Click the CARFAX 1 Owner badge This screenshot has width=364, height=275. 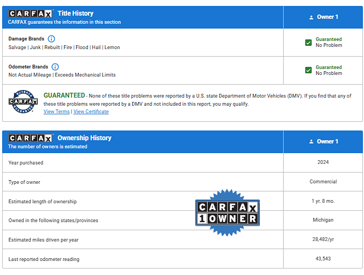227,212
